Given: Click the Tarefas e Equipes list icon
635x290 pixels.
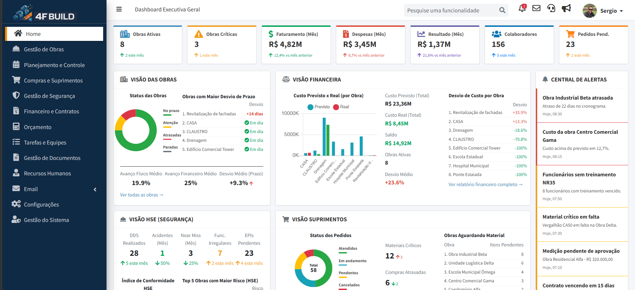Looking at the screenshot, I should (16, 142).
